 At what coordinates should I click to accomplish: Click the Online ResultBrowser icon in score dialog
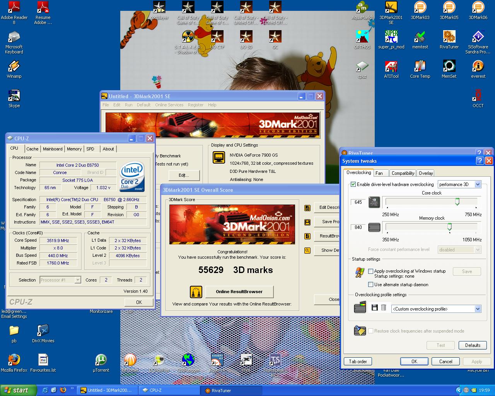point(196,292)
